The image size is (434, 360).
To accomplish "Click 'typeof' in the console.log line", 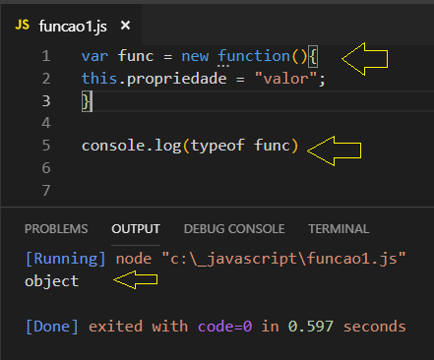I will tap(217, 146).
